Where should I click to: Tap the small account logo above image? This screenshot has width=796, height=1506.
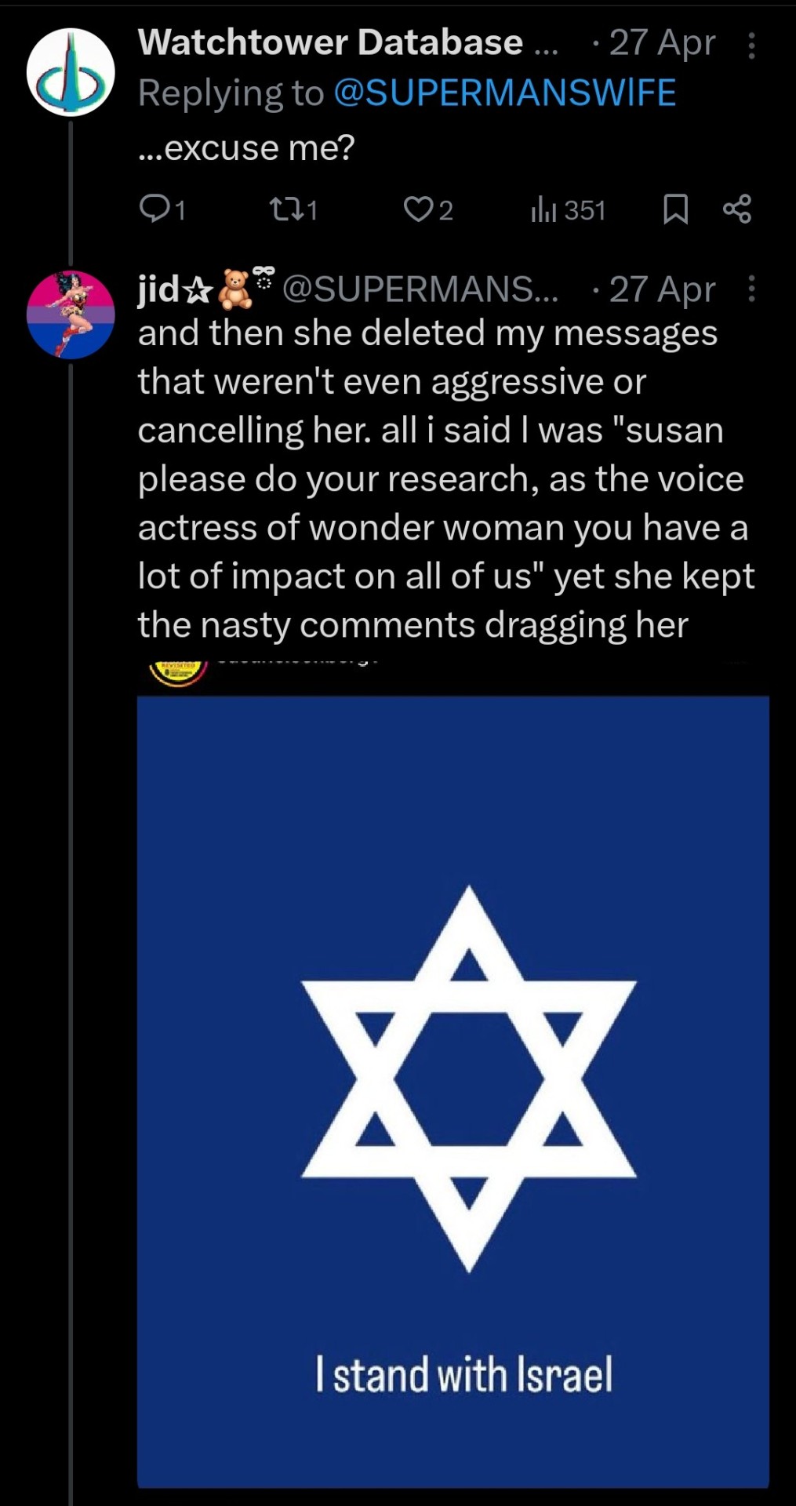pos(177,671)
